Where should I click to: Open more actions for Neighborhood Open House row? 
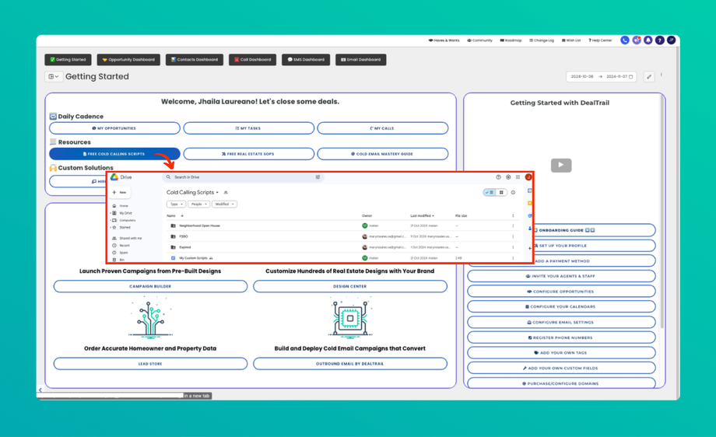click(x=513, y=225)
